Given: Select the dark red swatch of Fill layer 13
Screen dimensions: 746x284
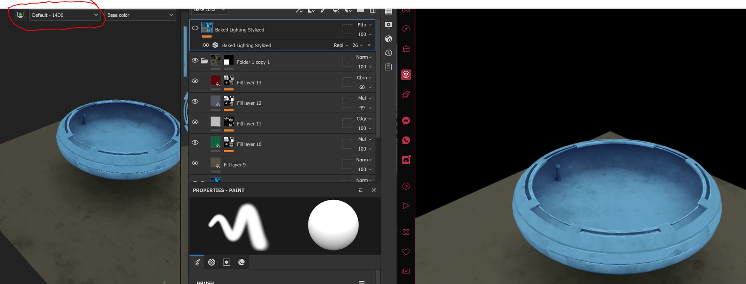Looking at the screenshot, I should point(215,80).
